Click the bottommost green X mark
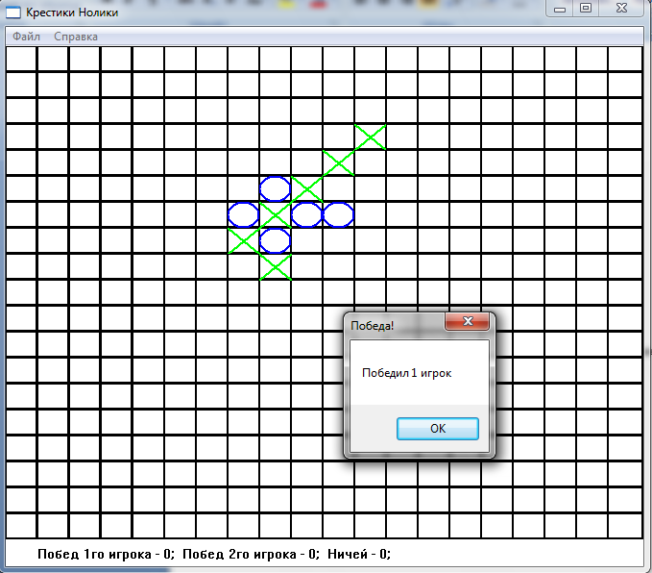The height and width of the screenshot is (573, 652). pyautogui.click(x=276, y=267)
